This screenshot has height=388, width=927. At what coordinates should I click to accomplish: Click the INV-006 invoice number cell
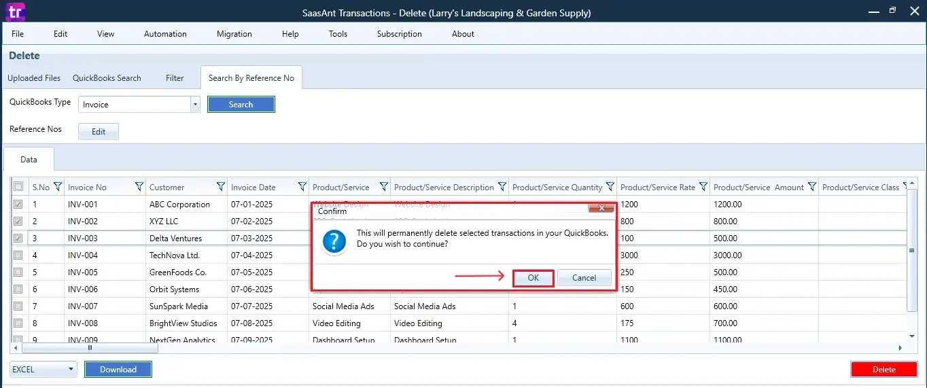105,289
